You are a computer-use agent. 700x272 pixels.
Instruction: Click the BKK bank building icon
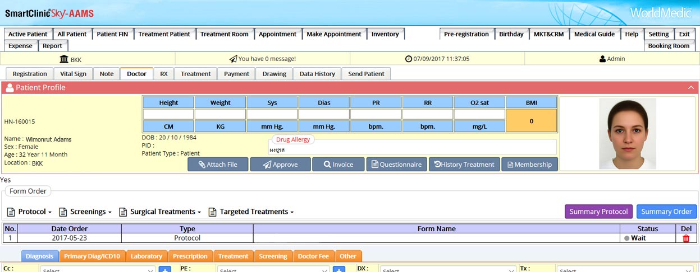pos(64,59)
